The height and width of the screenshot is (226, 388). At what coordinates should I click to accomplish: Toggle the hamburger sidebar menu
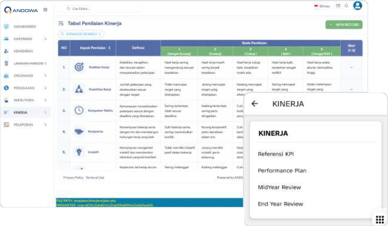pos(45,9)
